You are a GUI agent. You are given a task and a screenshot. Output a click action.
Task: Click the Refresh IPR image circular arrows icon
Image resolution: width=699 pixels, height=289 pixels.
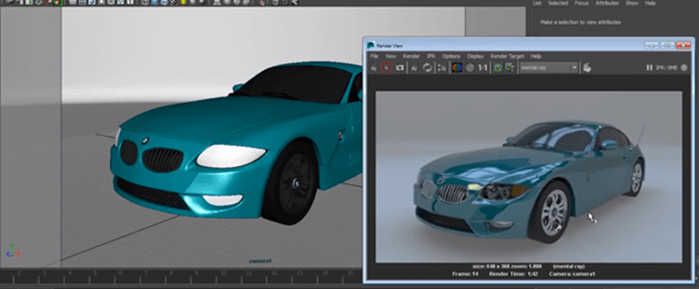coord(428,68)
